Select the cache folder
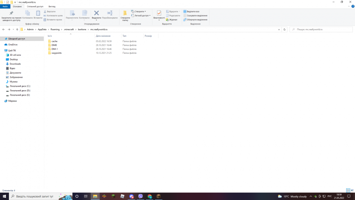Viewport: 355px width, 200px height. 54,41
